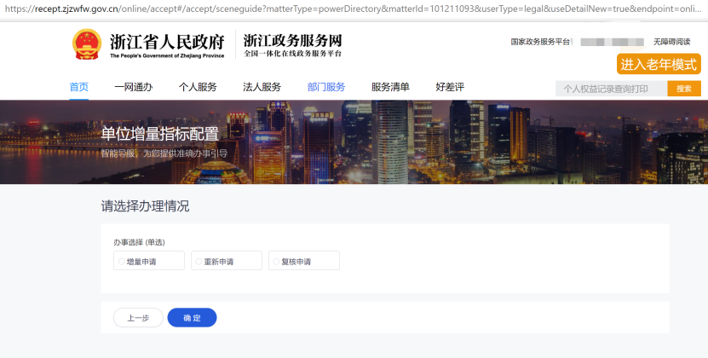Click the 个人权益记录查询打印 search field
708x358 pixels.
click(x=610, y=89)
